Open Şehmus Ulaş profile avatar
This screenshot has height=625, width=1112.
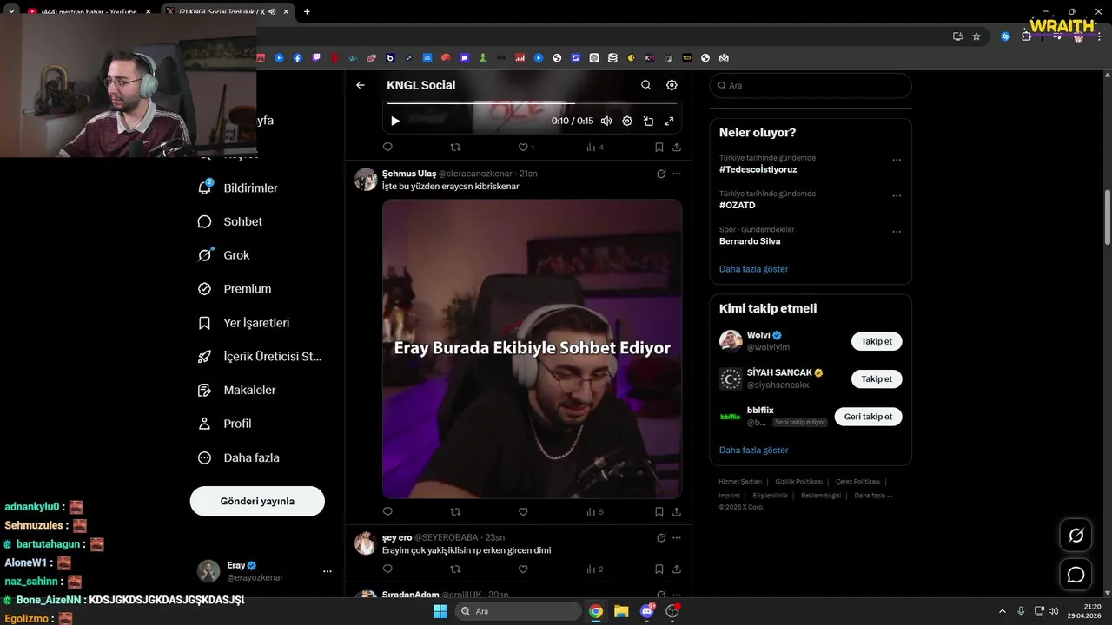coord(366,179)
